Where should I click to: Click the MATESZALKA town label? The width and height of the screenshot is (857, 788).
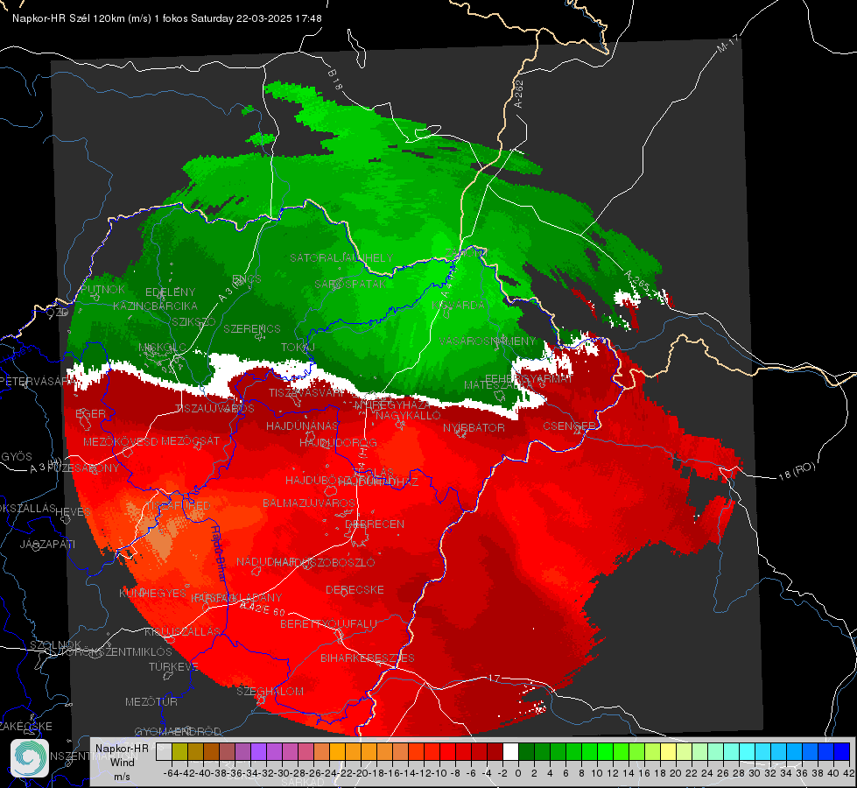click(x=498, y=385)
